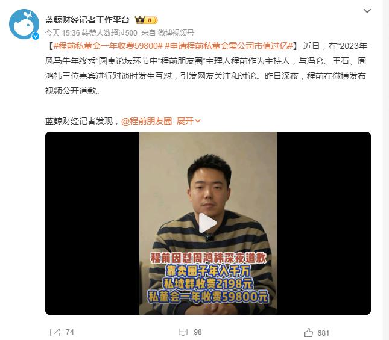This screenshot has height=340, width=389.
Task: Click the repost count 74
Action: coord(70,332)
